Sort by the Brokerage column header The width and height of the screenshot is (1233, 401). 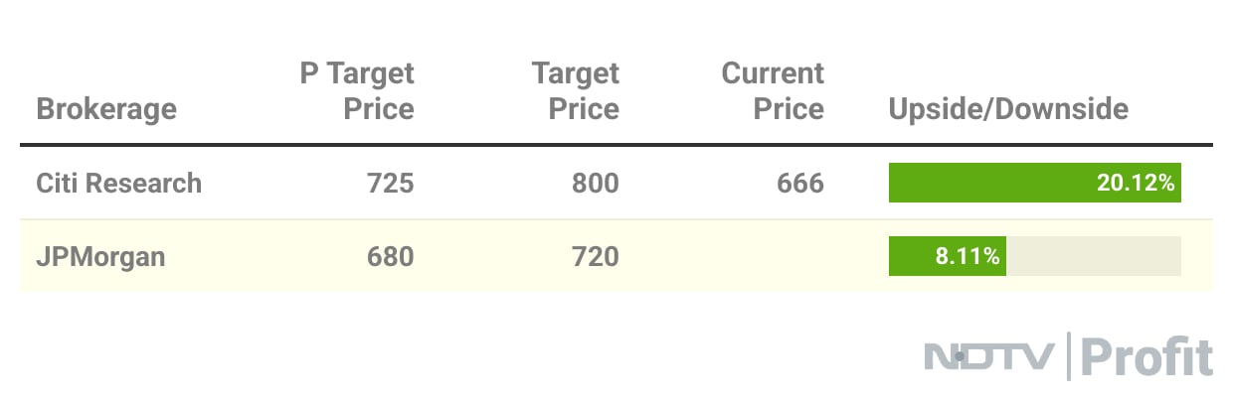[106, 107]
